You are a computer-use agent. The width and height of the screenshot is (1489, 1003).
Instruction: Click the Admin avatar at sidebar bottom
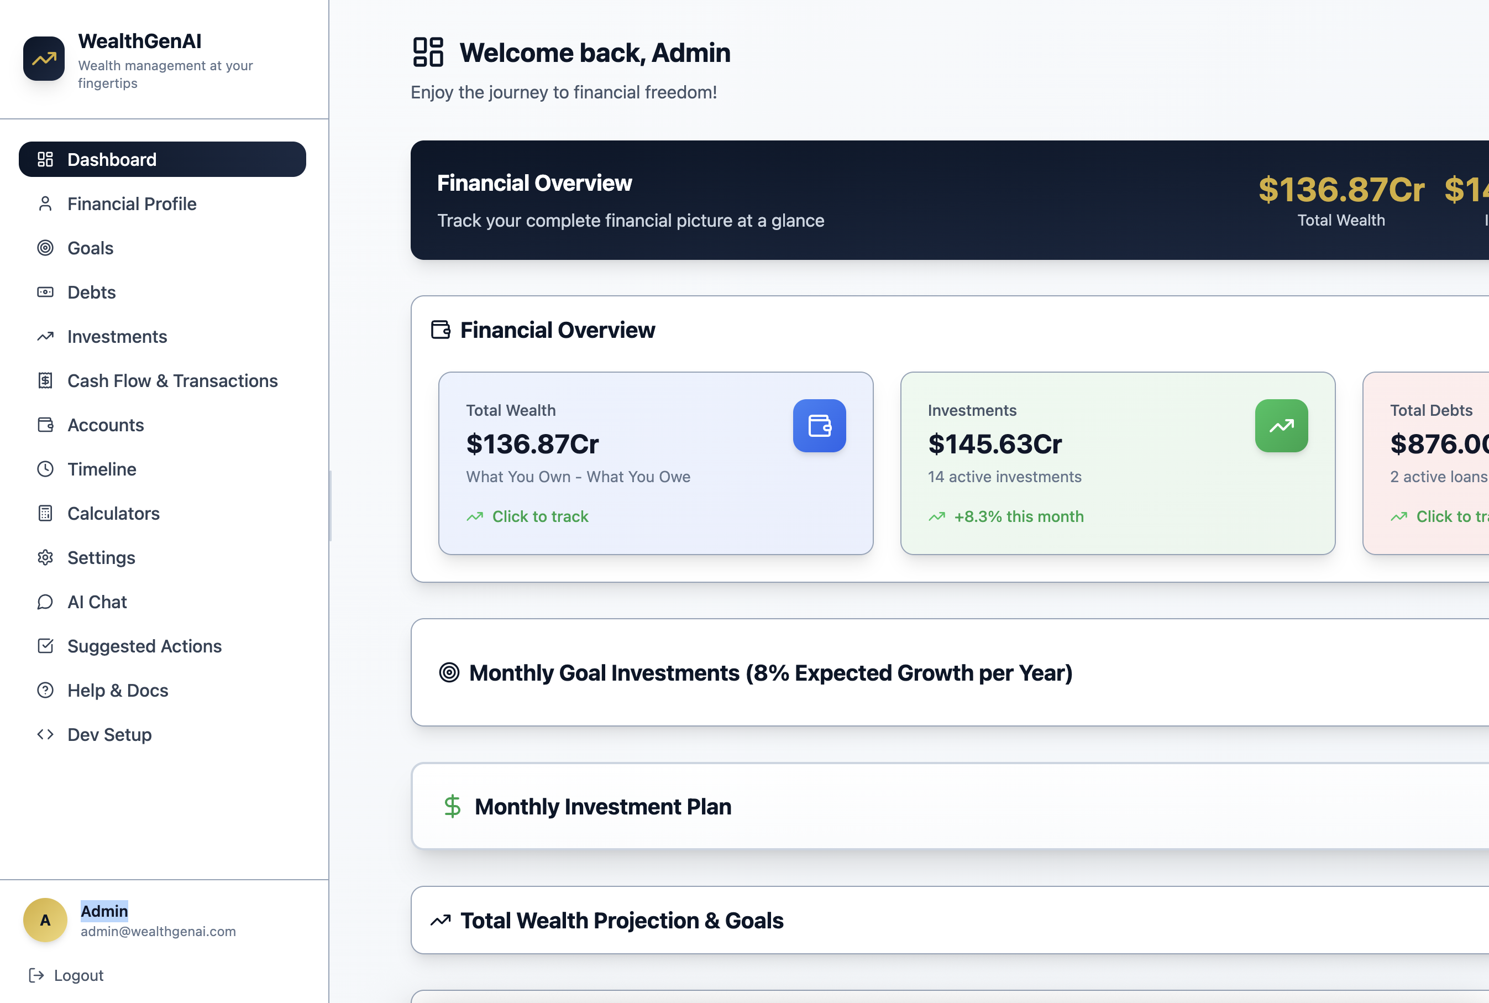[45, 920]
